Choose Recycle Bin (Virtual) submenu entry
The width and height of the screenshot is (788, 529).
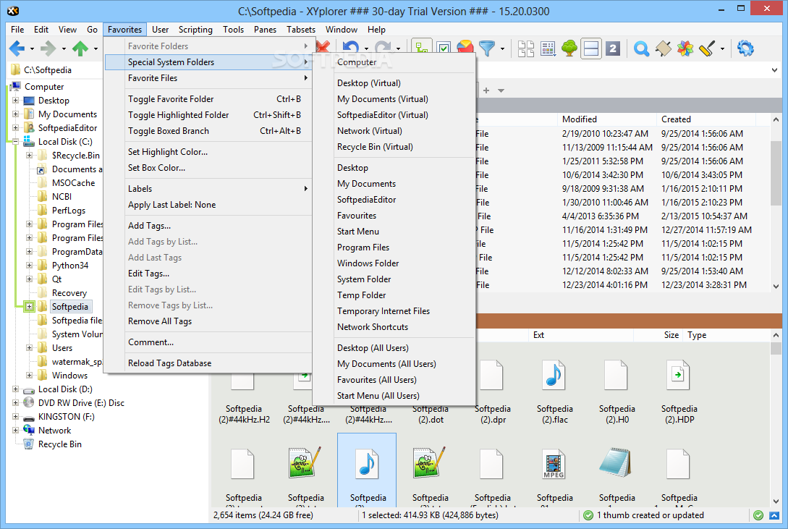[x=394, y=147]
